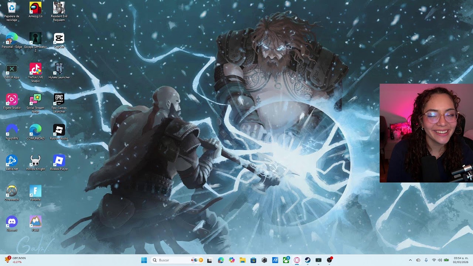Open the Papelera de reciclaje desktop icon
This screenshot has width=473, height=266.
click(x=12, y=11)
